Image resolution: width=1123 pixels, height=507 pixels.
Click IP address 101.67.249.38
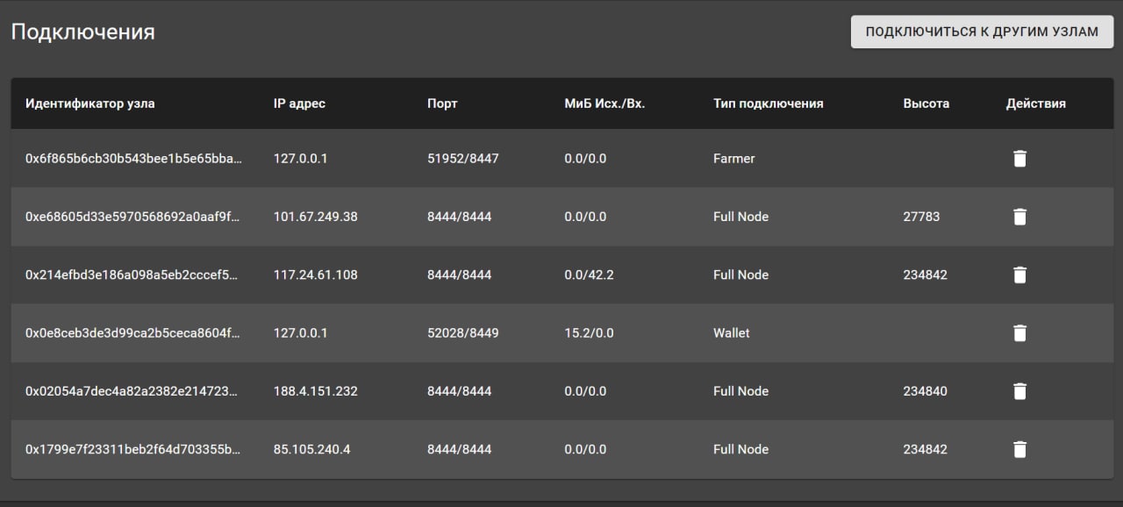[x=316, y=217]
